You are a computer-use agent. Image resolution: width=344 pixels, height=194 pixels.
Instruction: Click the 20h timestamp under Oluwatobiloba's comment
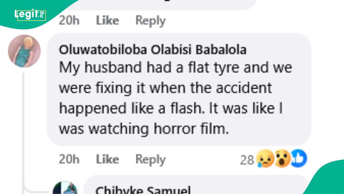[x=70, y=159]
